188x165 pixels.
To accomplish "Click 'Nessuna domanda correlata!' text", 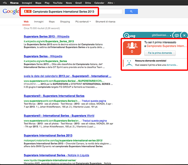I will tap(151, 61).
